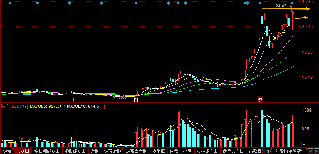
Task: Click the red 榜 ranking marker
Action: click(x=260, y=100)
